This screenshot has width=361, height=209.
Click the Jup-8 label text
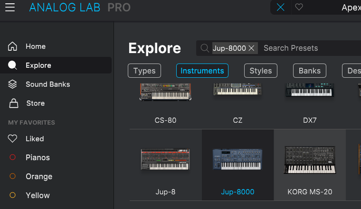click(x=165, y=192)
